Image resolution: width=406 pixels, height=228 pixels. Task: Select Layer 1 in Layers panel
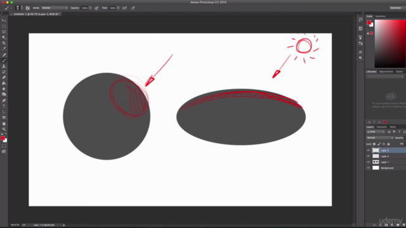(x=386, y=162)
